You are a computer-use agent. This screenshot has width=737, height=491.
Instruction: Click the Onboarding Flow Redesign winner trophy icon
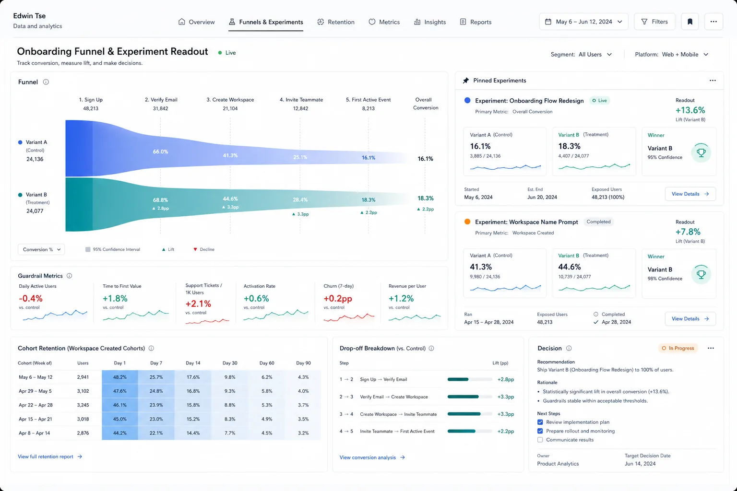point(701,152)
